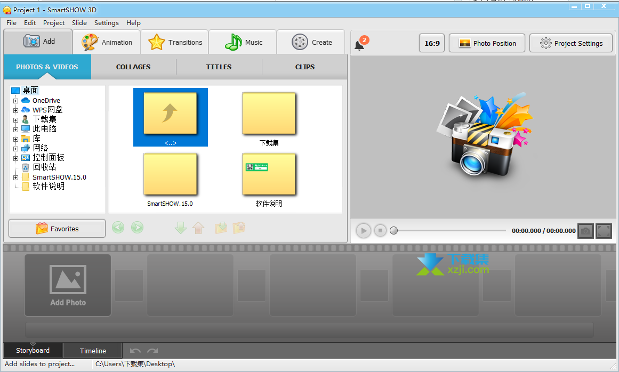
Task: Switch to the Add tab
Action: 38,42
